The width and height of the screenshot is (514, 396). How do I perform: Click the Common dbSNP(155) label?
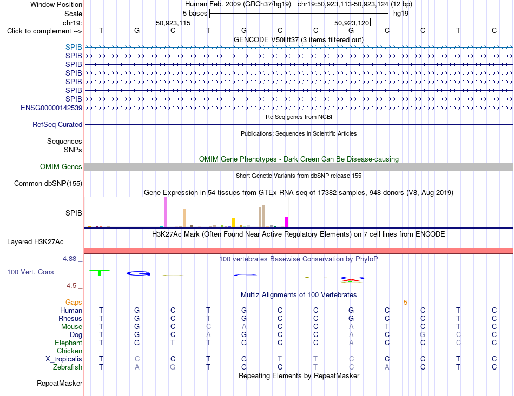pos(48,183)
